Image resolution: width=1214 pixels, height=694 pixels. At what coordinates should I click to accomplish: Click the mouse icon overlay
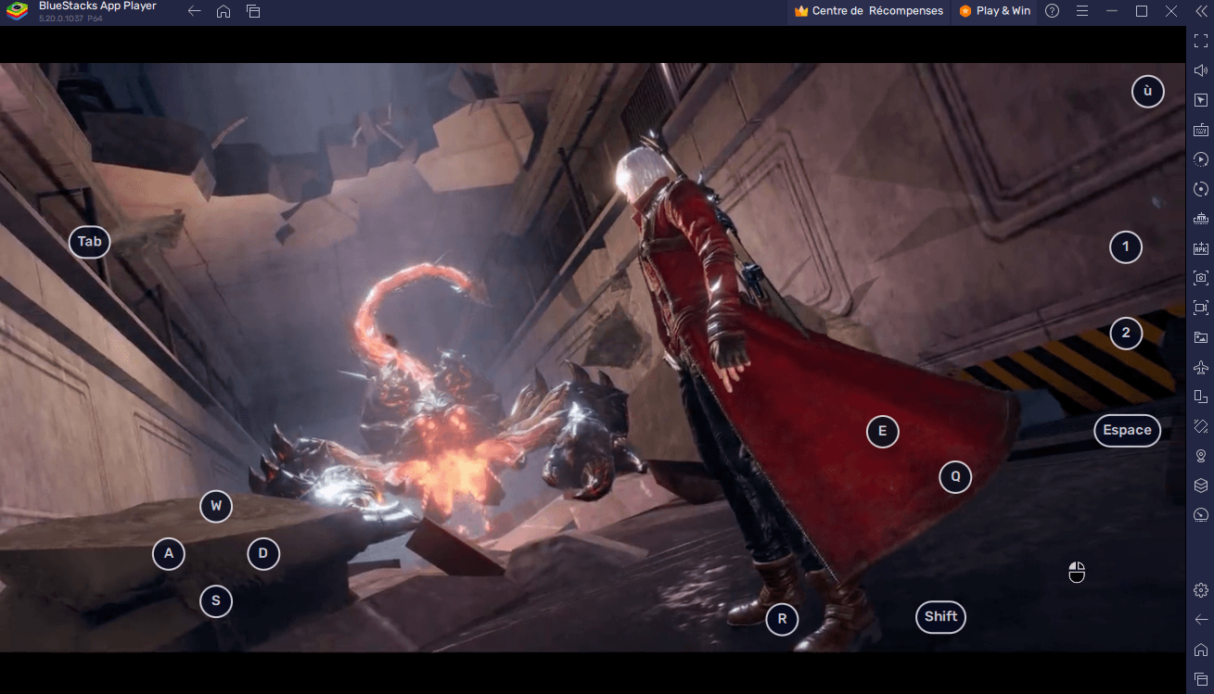click(1077, 573)
